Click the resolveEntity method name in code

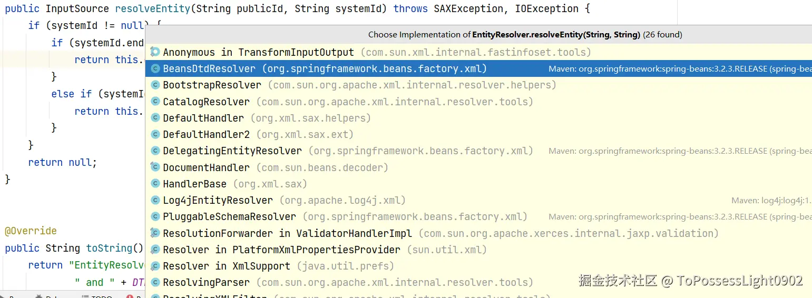150,9
